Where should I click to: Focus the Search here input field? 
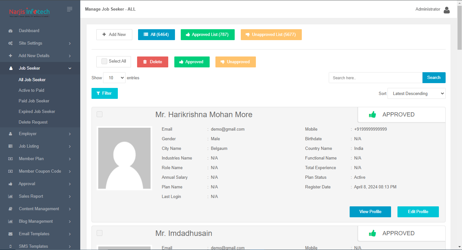(376, 78)
